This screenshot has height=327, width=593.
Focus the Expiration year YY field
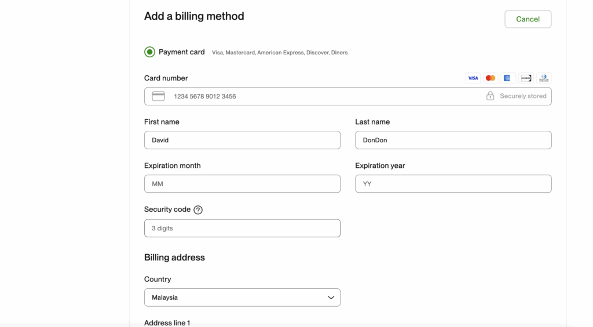click(x=453, y=184)
